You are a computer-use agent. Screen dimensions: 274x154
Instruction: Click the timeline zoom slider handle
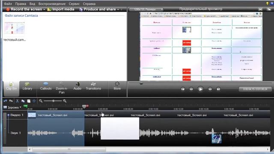53,101
